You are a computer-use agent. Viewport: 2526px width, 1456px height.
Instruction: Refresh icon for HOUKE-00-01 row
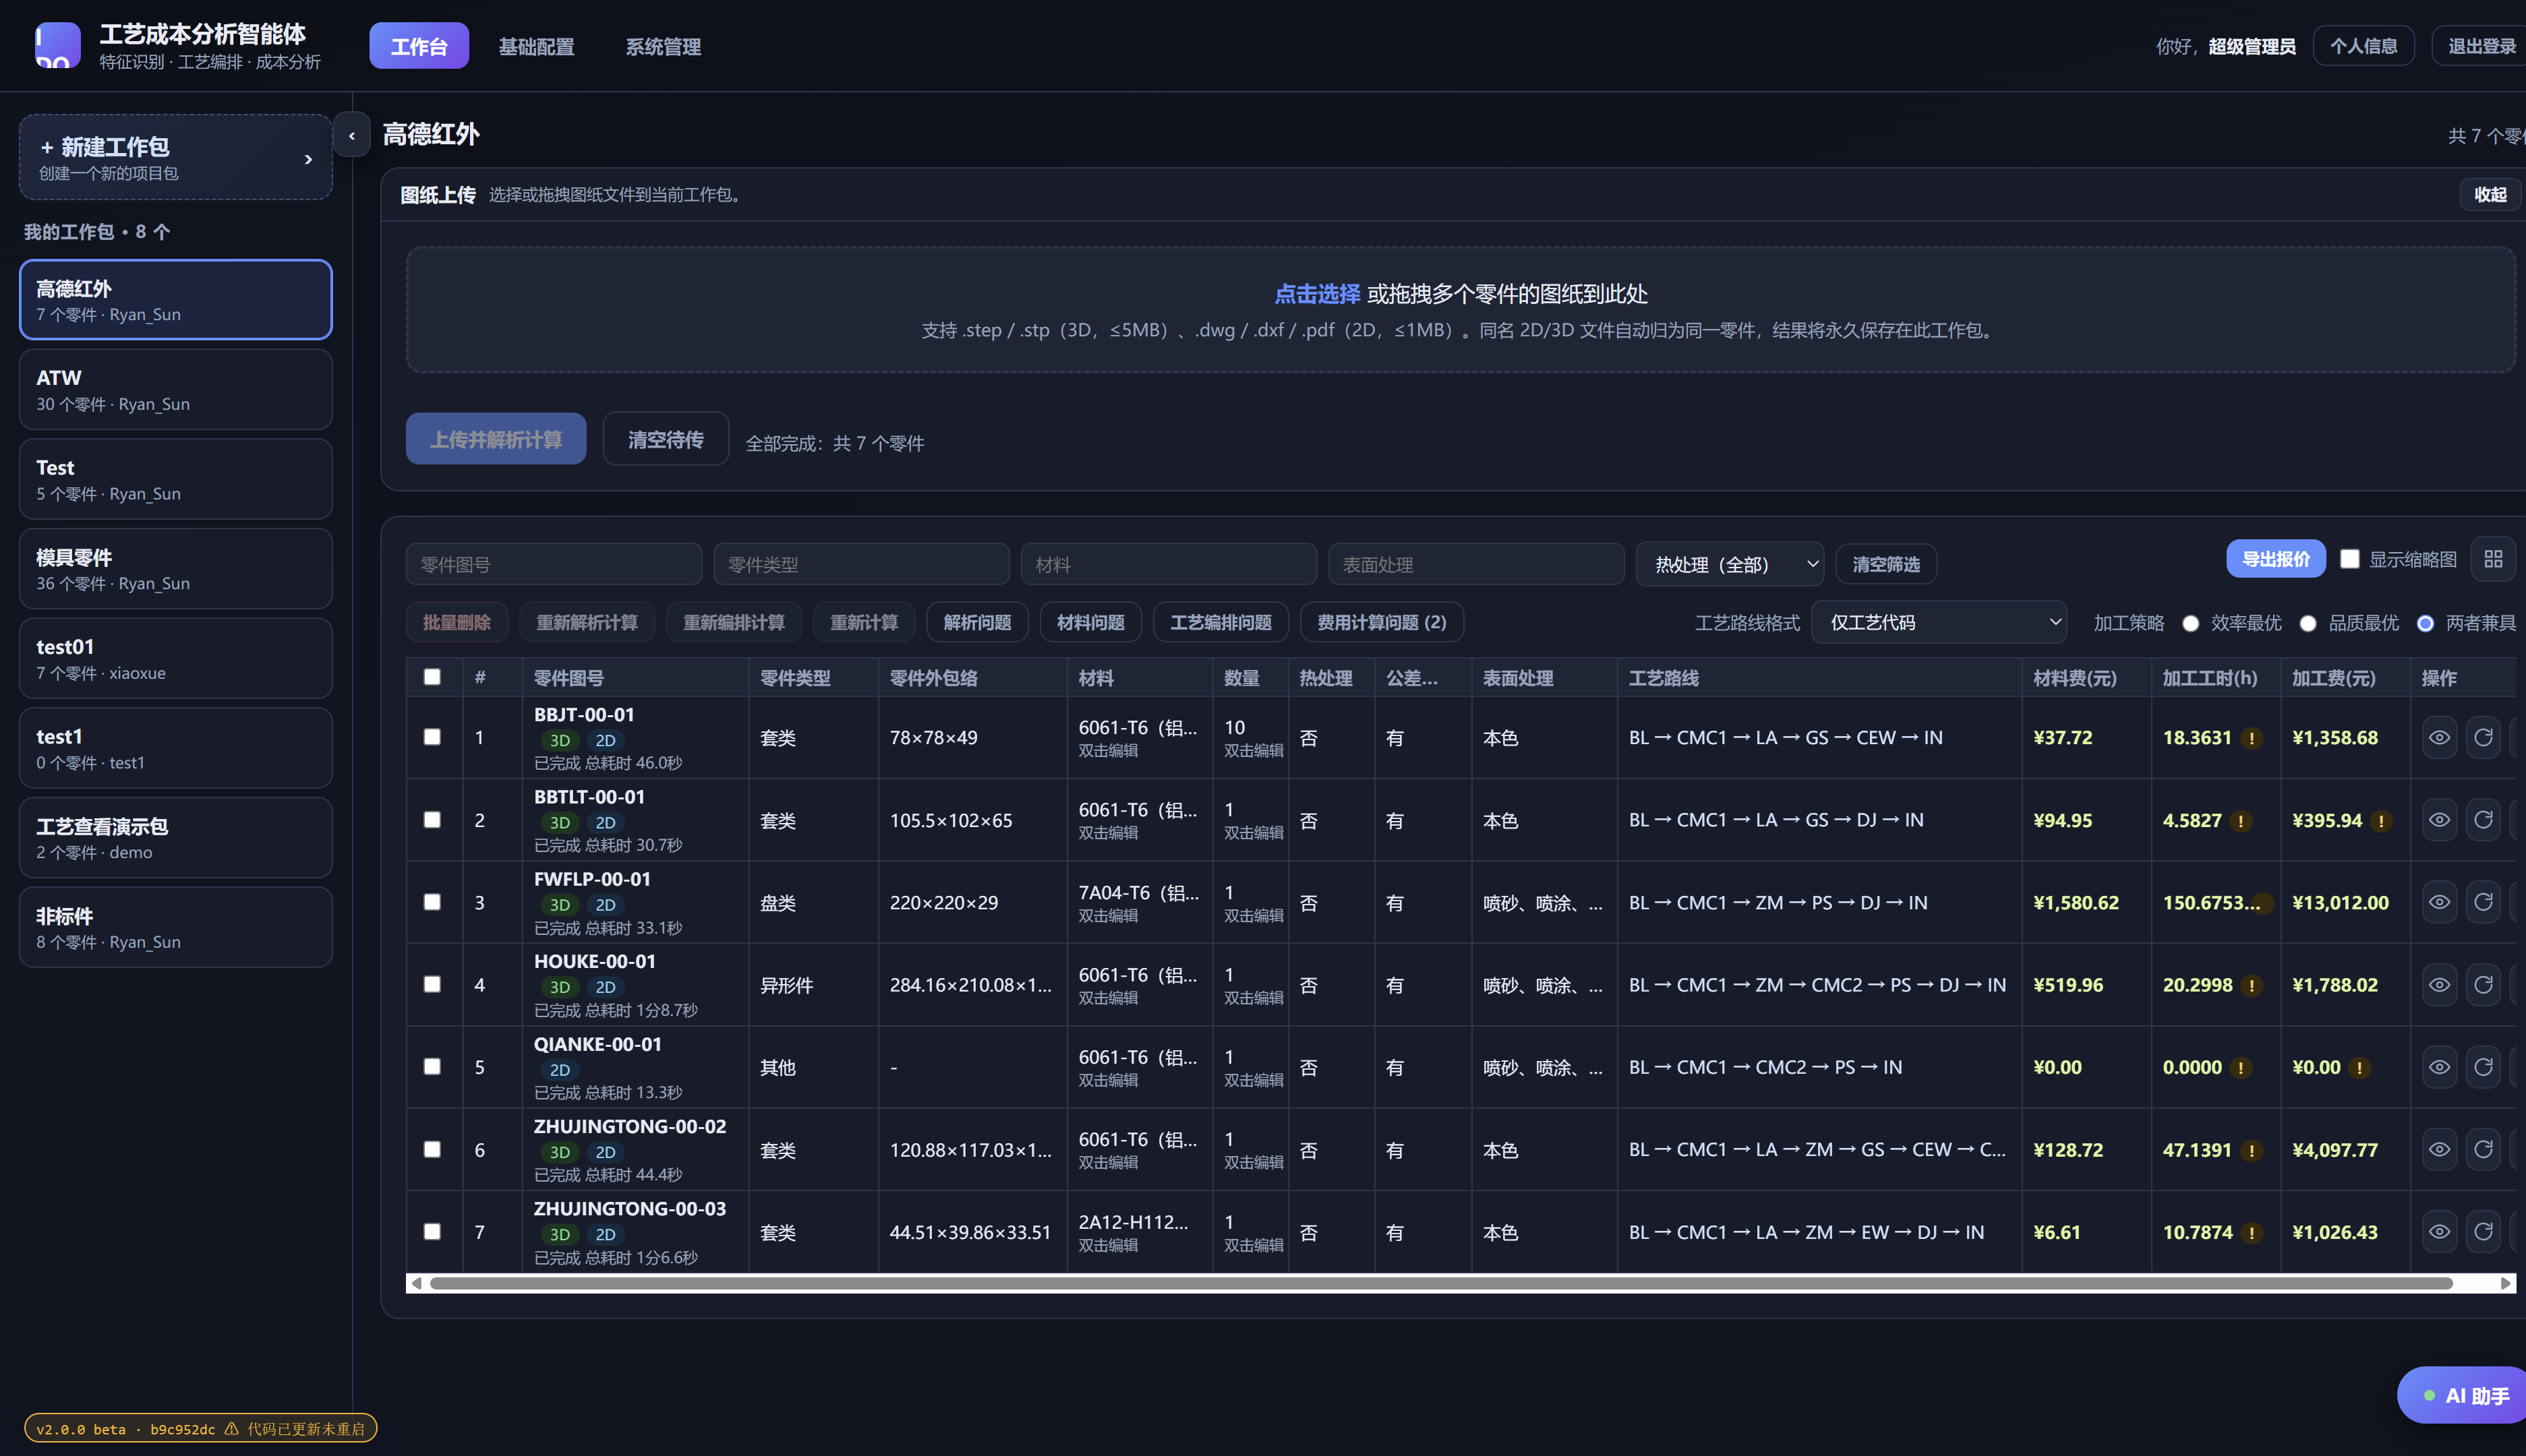pyautogui.click(x=2483, y=985)
